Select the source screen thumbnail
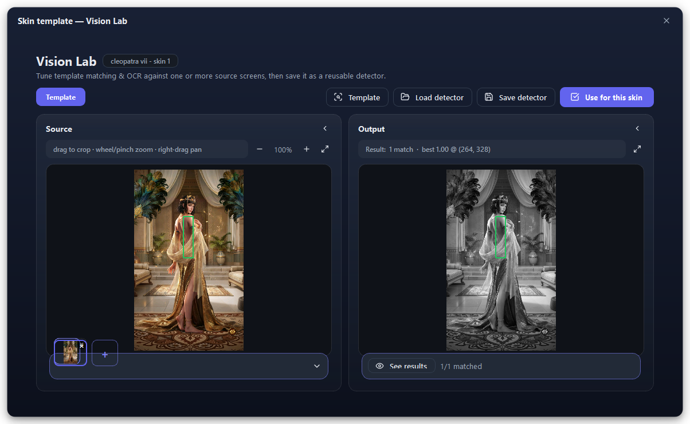690x424 pixels. coord(70,352)
